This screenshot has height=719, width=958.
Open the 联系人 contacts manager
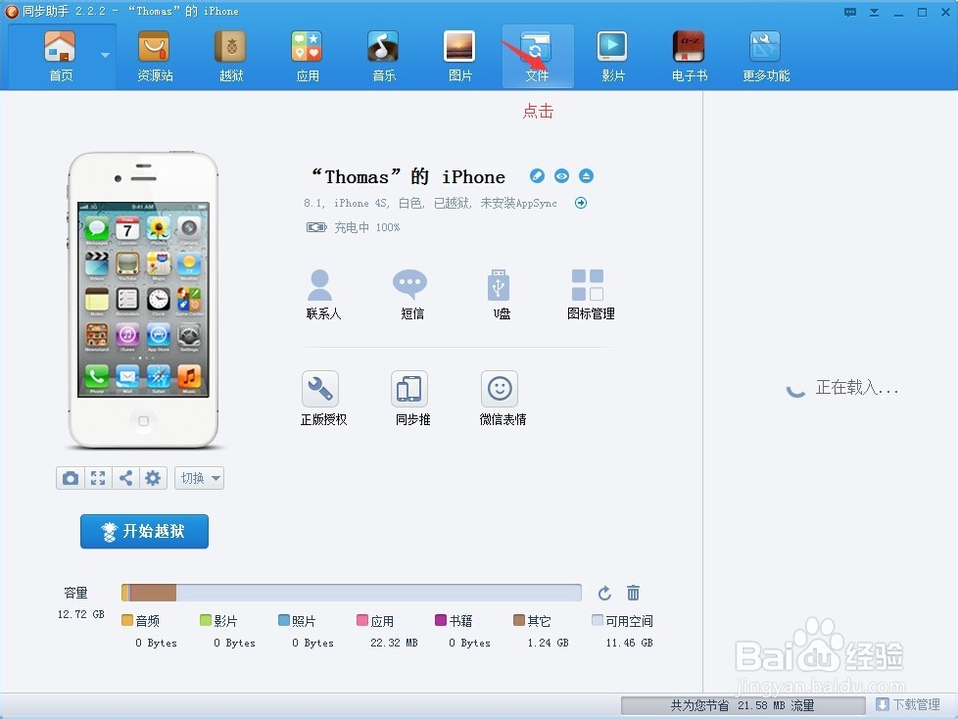[321, 294]
